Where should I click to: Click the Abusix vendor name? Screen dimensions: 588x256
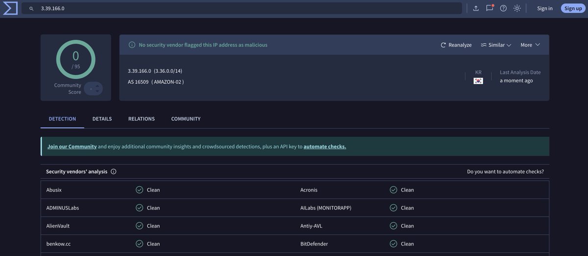pyautogui.click(x=54, y=190)
